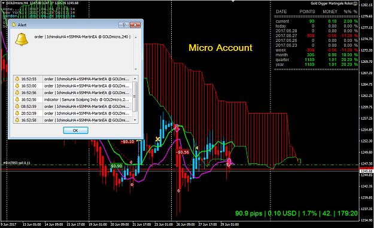Click the chart shift triangle at top edge
The height and width of the screenshot is (228, 374).
[233, 1]
